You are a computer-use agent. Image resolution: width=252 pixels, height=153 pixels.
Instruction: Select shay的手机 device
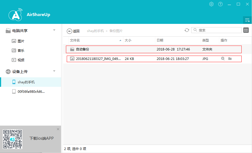coord(31,82)
